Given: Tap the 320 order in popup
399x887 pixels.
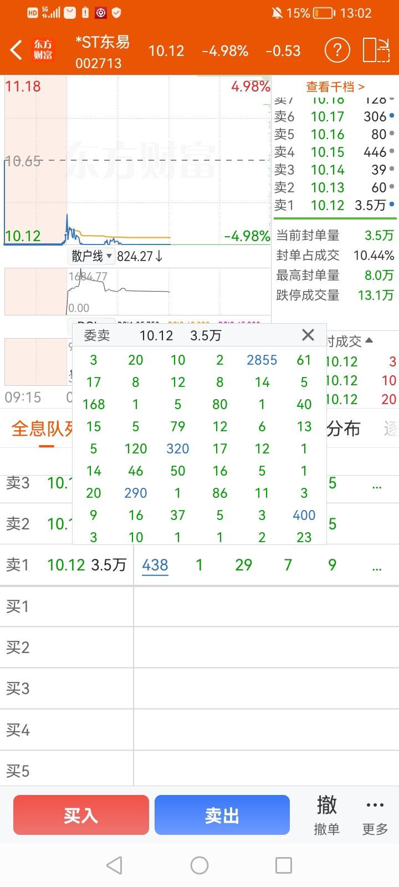Looking at the screenshot, I should [178, 448].
